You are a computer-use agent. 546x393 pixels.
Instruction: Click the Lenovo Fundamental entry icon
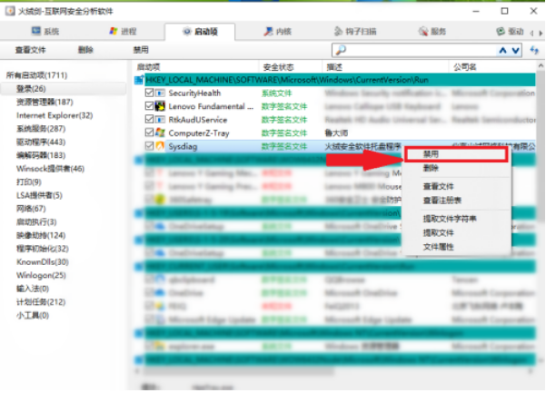(x=160, y=106)
